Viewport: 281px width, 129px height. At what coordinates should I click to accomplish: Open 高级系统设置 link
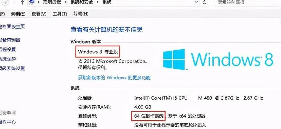pyautogui.click(x=12, y=68)
